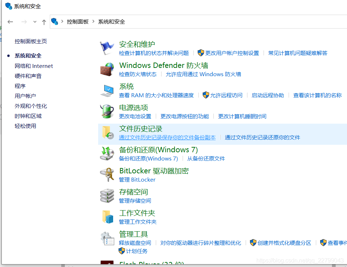Click 通过文件历史记录保存你的文件备份副本 link
Screen dimensions: 347x267
pos(167,138)
